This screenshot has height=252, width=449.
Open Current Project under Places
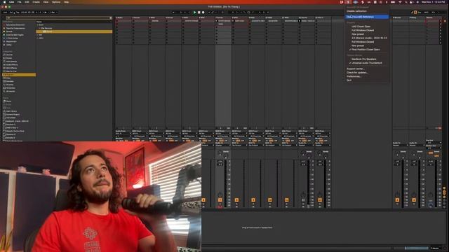tap(13, 115)
